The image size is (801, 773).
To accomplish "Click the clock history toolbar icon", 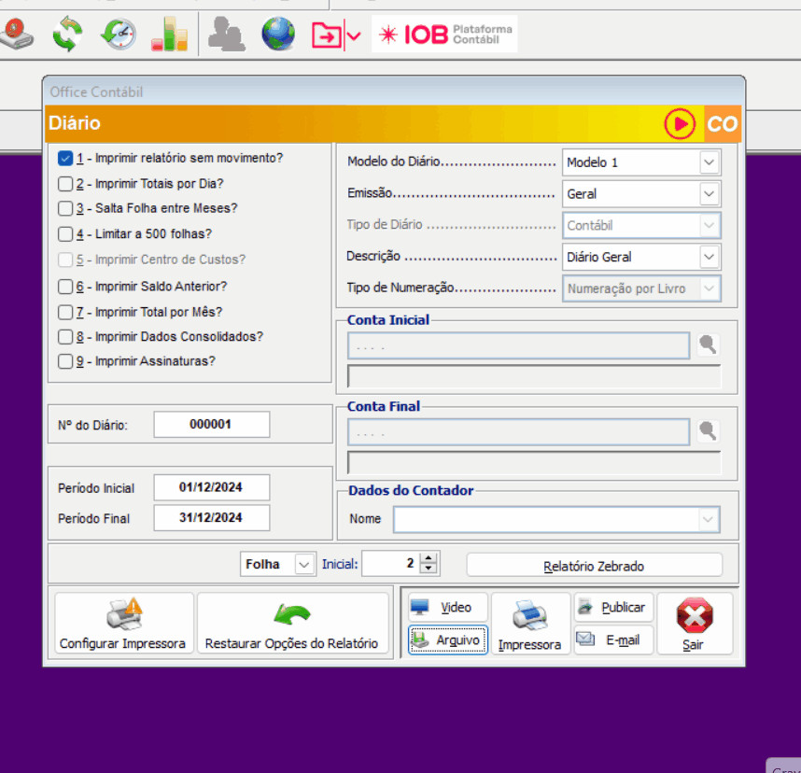I will click(x=119, y=35).
